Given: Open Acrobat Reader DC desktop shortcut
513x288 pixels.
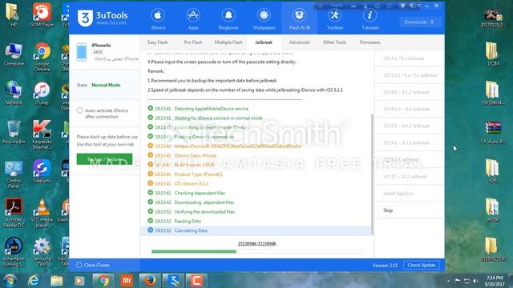Looking at the screenshot, I should coord(14,213).
